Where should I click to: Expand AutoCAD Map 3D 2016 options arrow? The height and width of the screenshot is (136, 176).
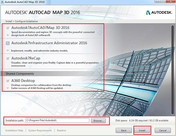tap(8, 35)
